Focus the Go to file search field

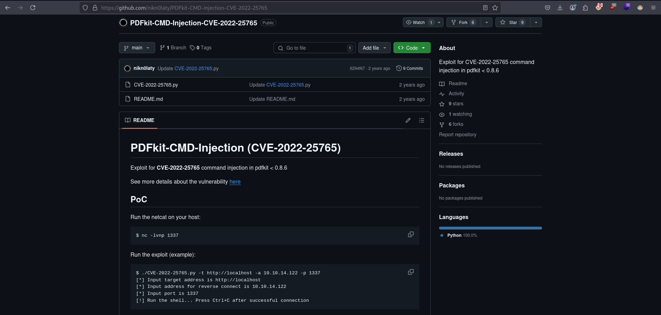314,48
